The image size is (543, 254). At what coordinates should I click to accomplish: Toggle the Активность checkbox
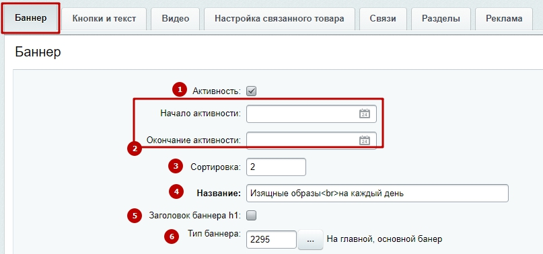coord(251,91)
